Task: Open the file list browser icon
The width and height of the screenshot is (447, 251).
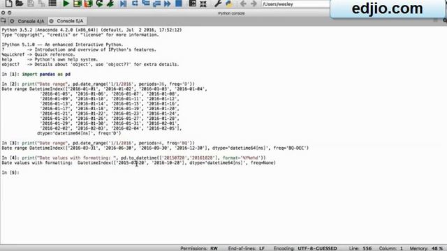Action: coord(52,3)
